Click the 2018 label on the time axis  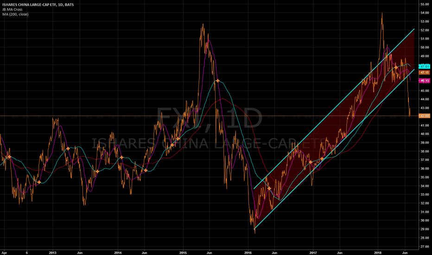click(378, 253)
